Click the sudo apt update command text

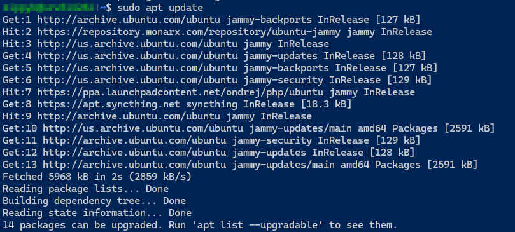click(160, 8)
